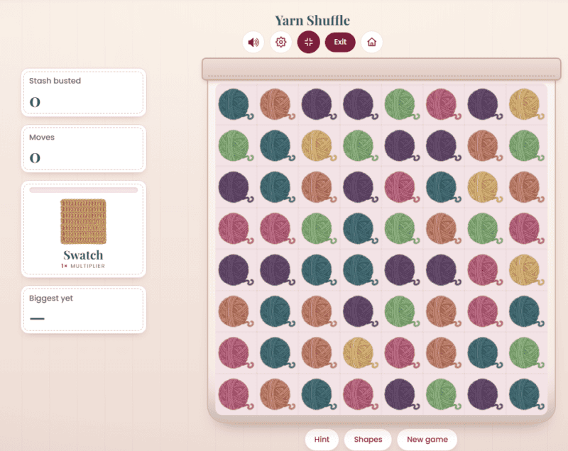Select the yellow yarn ball in the top row
The height and width of the screenshot is (451, 568).
pyautogui.click(x=526, y=104)
